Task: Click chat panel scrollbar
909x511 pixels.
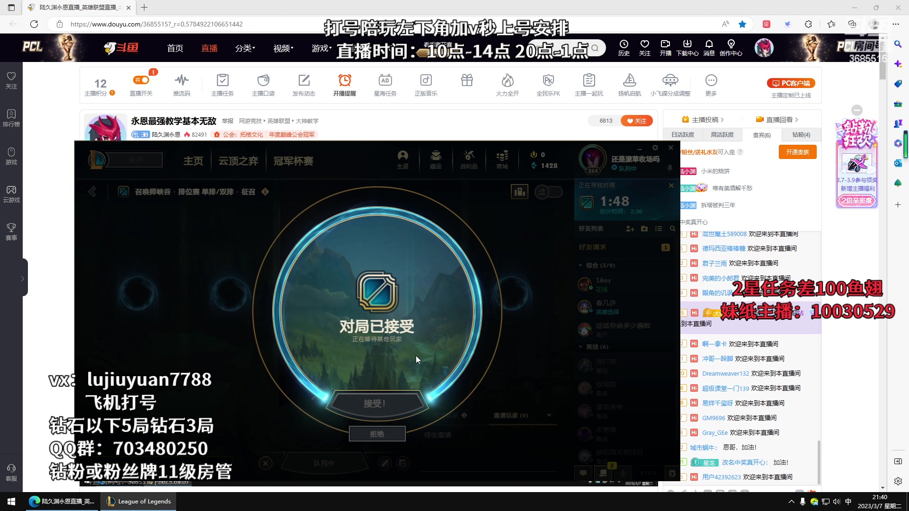Action: 819,461
